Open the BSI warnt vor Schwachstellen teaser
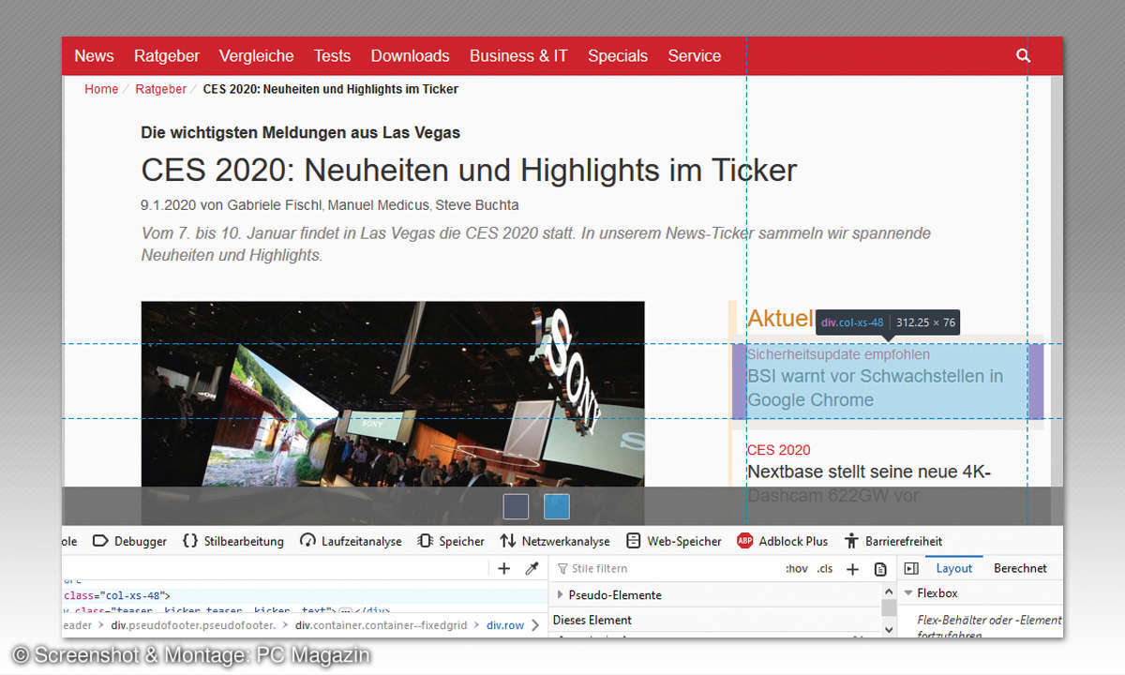This screenshot has height=675, width=1125. tap(875, 387)
